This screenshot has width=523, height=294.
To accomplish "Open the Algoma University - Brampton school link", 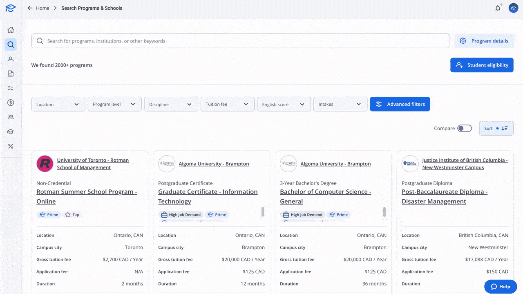I will [x=214, y=164].
